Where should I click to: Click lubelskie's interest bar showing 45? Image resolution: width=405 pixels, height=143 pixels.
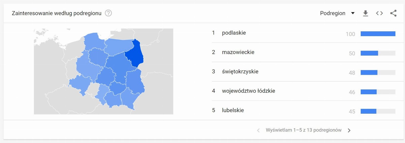[x=378, y=111]
